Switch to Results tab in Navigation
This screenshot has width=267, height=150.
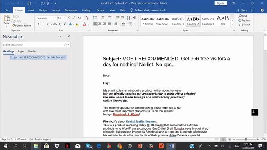[x=32, y=52]
